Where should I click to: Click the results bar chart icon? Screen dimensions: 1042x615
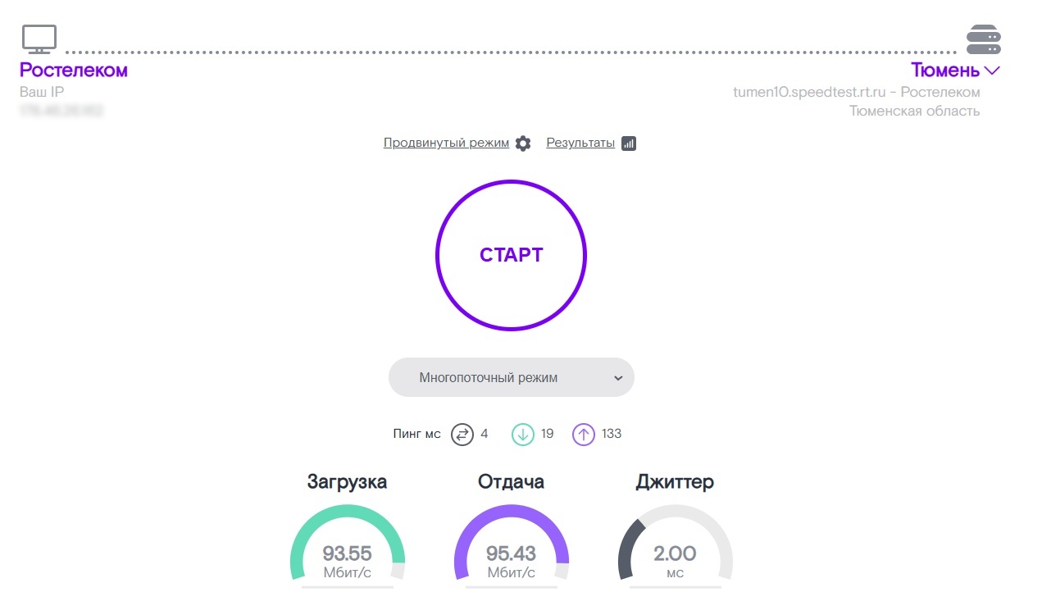629,143
